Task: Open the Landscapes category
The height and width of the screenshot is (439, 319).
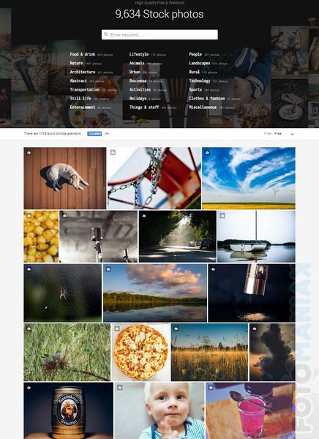Action: click(200, 63)
